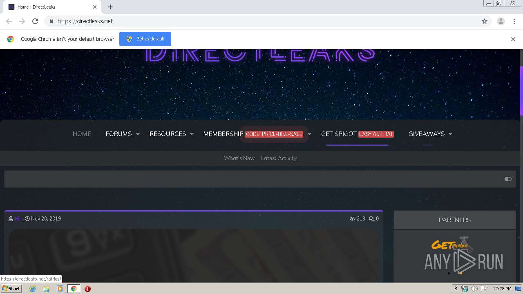Open Windows Explorer from the taskbar
The image size is (523, 294).
(46, 289)
